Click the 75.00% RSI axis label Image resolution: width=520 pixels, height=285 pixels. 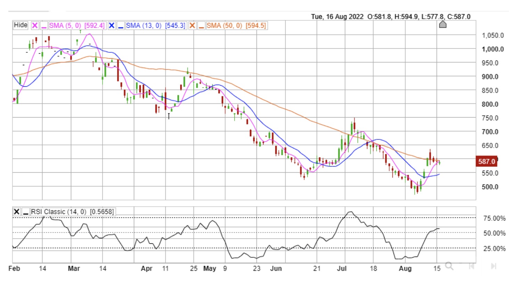(494, 218)
